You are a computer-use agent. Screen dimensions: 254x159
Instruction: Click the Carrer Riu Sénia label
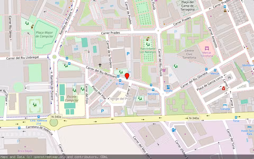click(10, 26)
